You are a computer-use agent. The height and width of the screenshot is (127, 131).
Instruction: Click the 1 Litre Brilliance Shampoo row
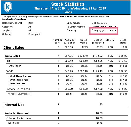68,76
